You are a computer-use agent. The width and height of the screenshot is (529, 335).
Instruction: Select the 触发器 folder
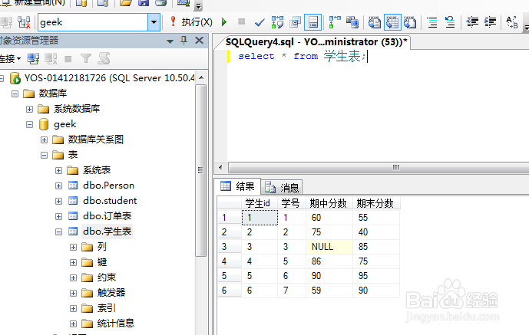pos(111,293)
